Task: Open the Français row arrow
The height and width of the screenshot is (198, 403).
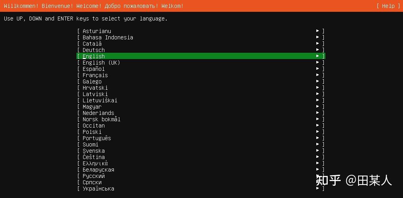Action: pos(318,75)
